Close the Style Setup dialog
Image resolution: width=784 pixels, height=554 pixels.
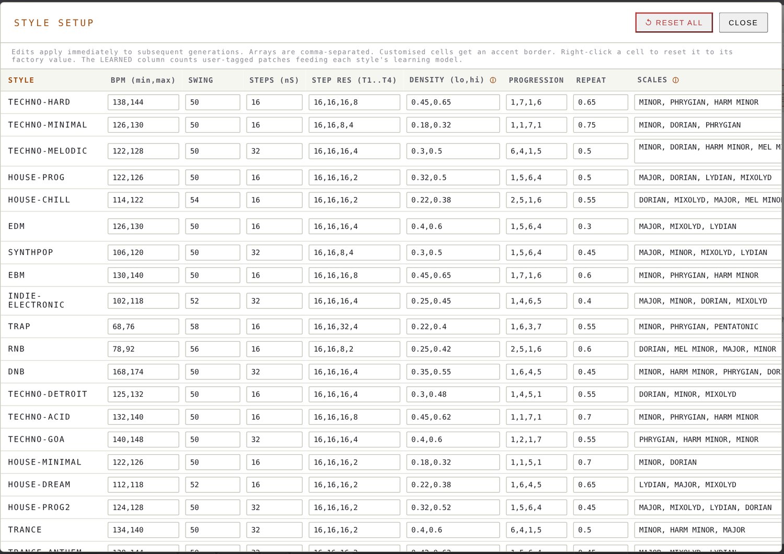[743, 22]
